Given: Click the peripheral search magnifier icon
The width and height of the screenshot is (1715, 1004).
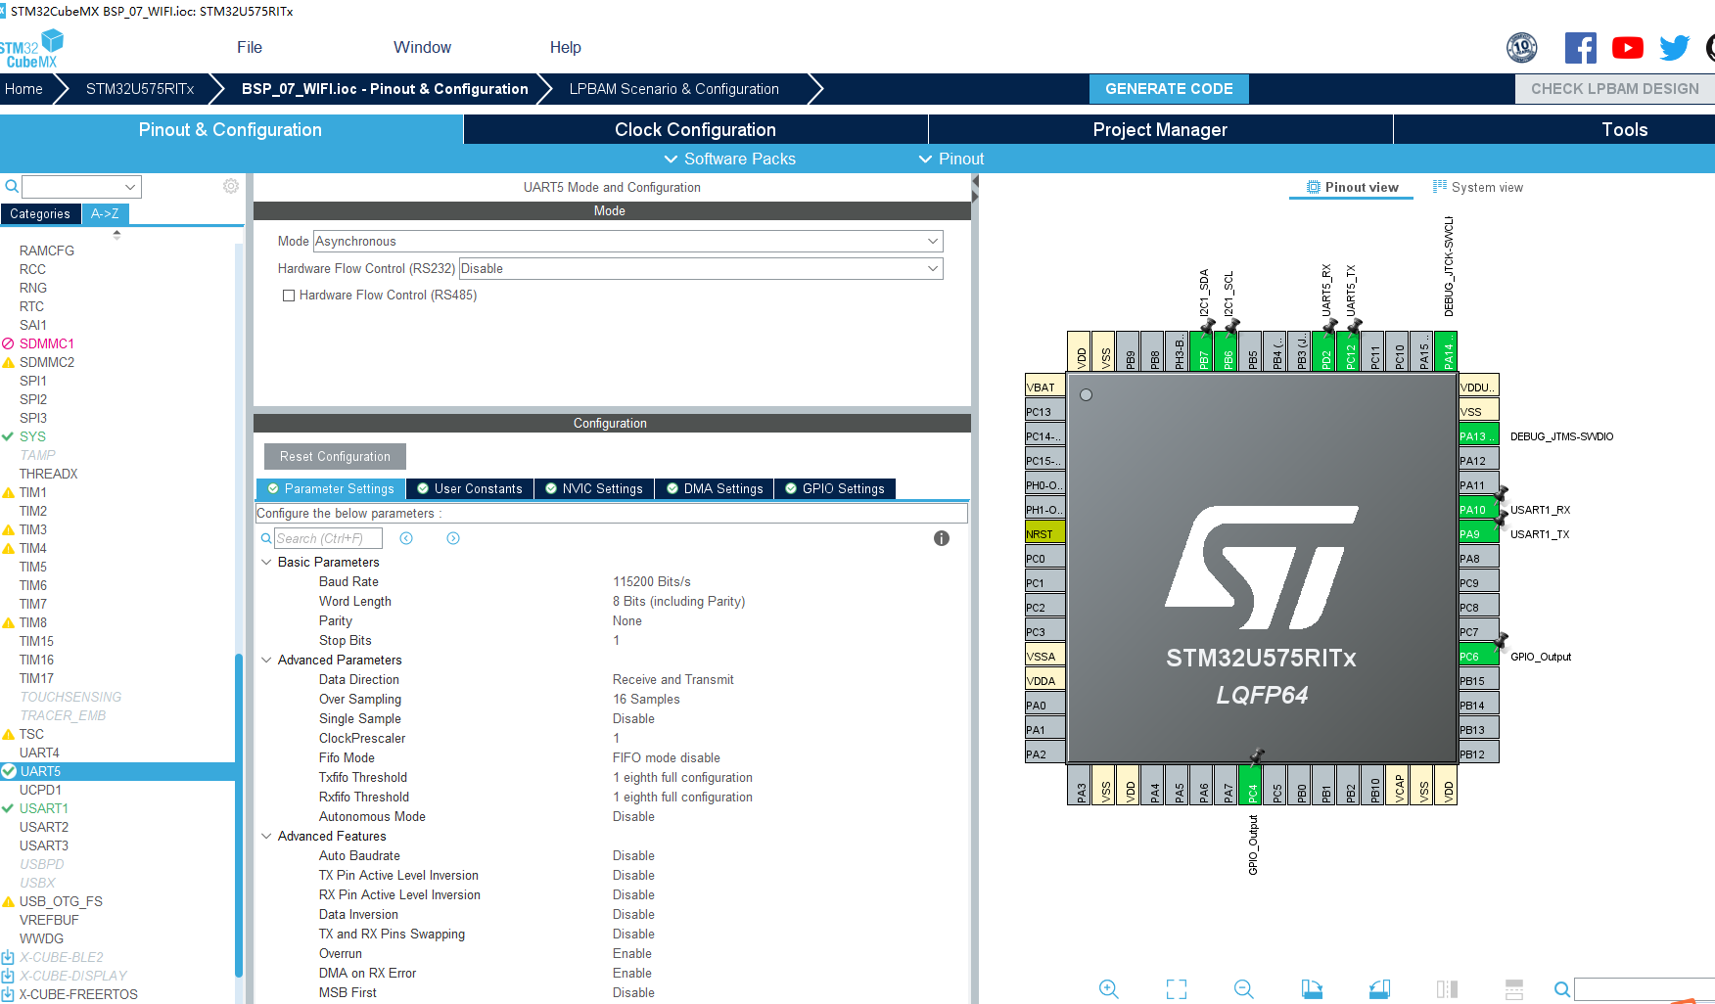Looking at the screenshot, I should 12,186.
